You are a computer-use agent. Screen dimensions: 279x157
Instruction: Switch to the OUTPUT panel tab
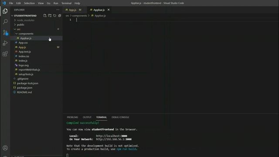click(x=87, y=117)
